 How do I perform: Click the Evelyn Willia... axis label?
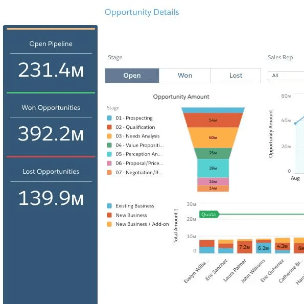(x=196, y=272)
